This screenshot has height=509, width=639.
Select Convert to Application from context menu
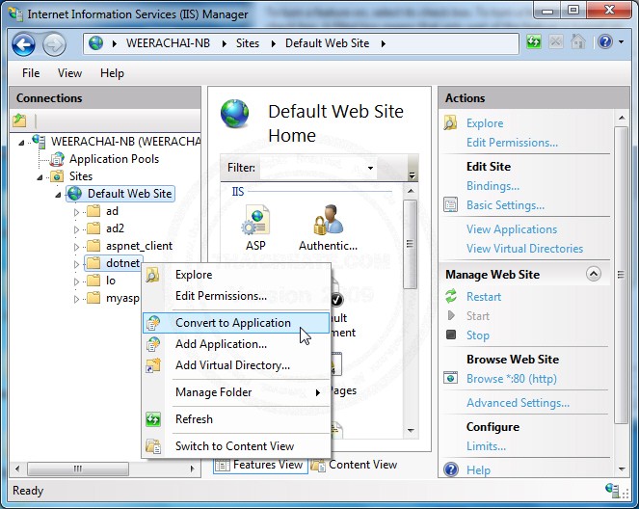coord(232,323)
